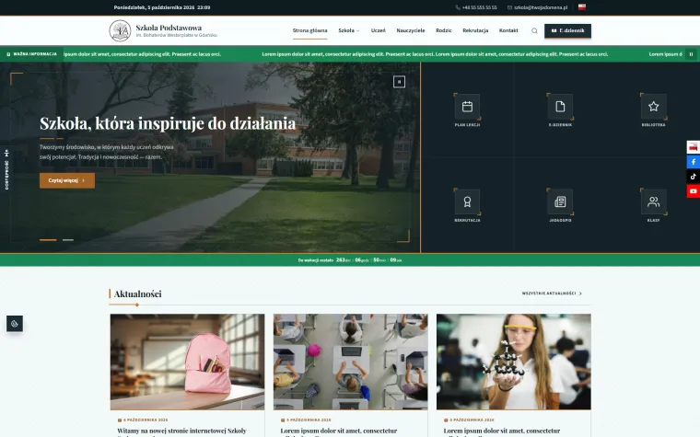The height and width of the screenshot is (437, 700).
Task: Click the language flag icon in top bar
Action: click(582, 7)
